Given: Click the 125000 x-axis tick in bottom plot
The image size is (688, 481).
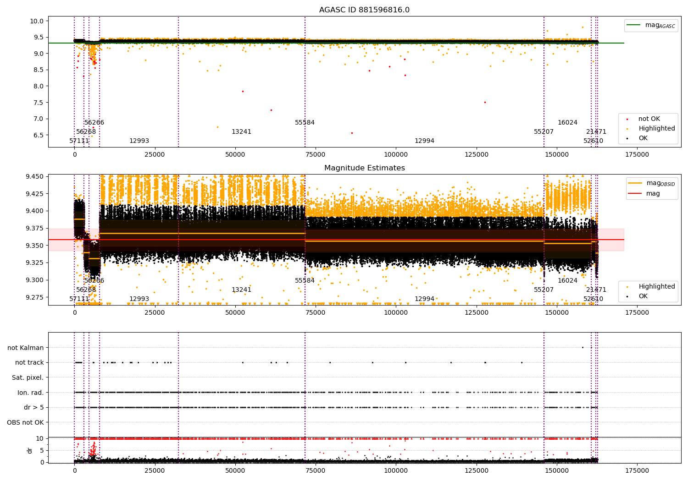Looking at the screenshot, I should tap(477, 470).
